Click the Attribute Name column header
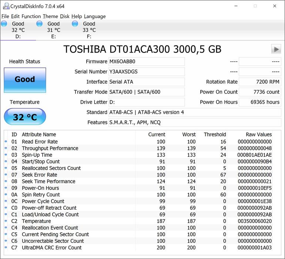The image size is (285, 259). click(x=39, y=135)
